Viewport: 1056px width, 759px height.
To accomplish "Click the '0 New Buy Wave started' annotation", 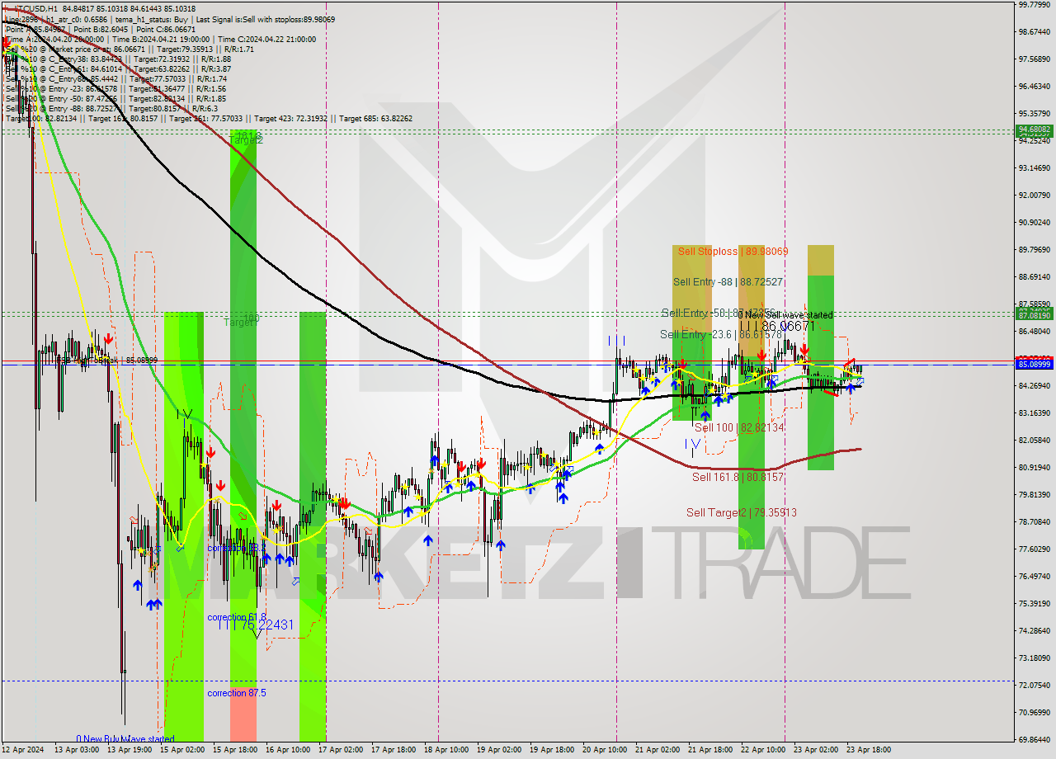I will point(125,739).
